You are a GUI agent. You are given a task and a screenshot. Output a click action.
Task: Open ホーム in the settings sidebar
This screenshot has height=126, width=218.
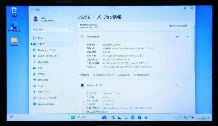[52, 38]
